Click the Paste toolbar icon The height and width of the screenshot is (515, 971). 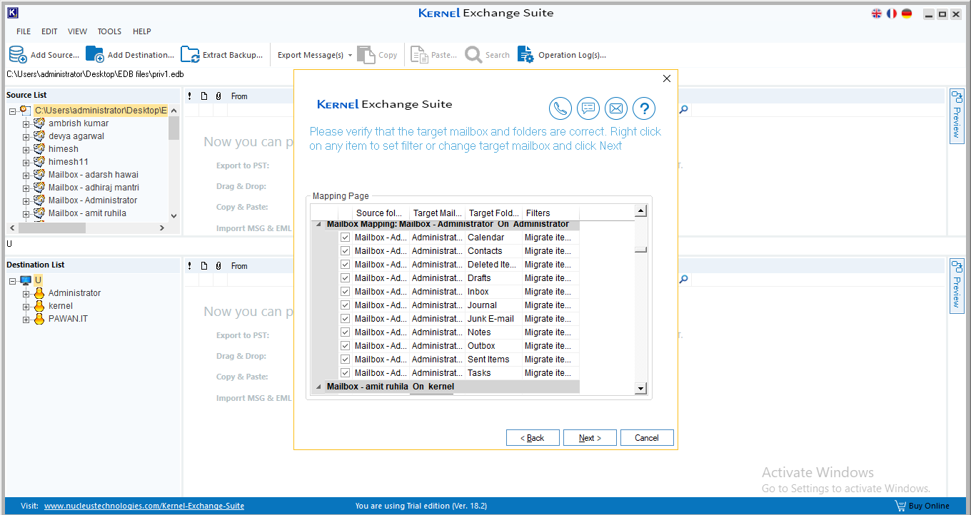(x=419, y=55)
